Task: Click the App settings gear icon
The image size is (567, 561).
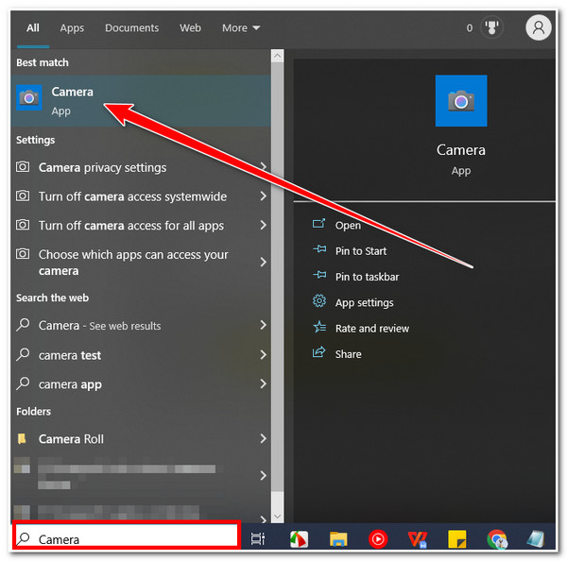Action: (x=319, y=301)
